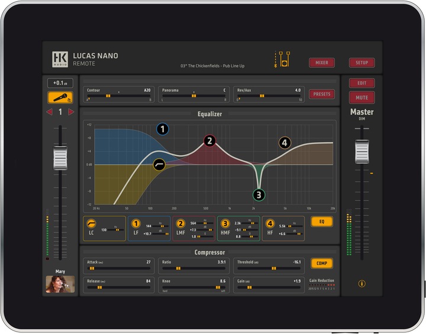The image size is (426, 334).
Task: Click the LC 130 Hz frequency slider
Action: pyautogui.click(x=115, y=230)
